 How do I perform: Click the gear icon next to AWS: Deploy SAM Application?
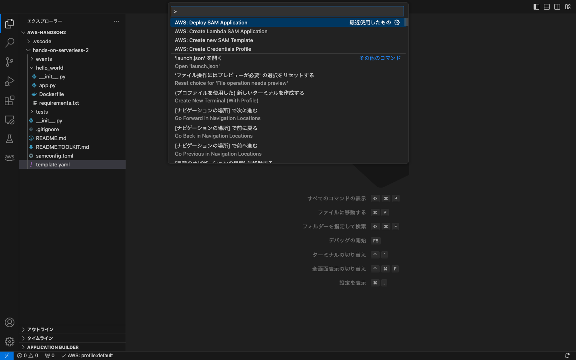(x=397, y=22)
